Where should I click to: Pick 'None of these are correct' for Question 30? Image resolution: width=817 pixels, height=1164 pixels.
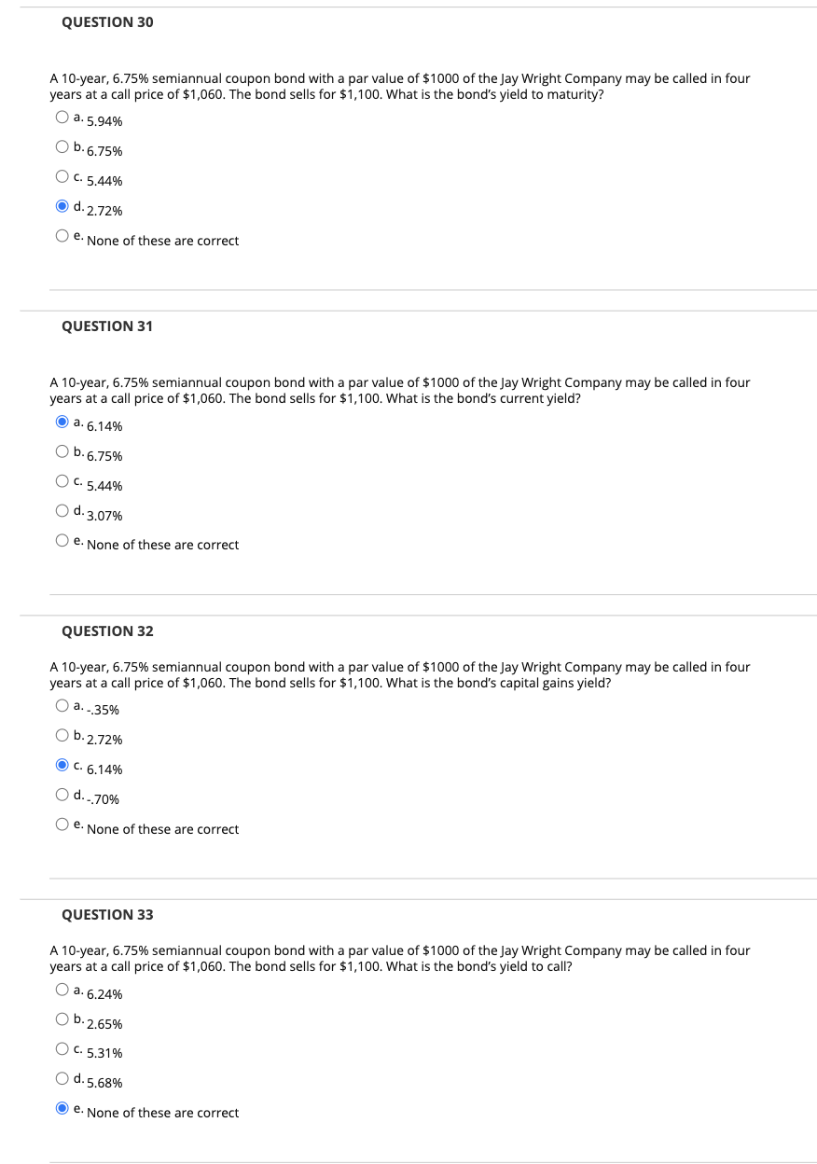(x=62, y=235)
